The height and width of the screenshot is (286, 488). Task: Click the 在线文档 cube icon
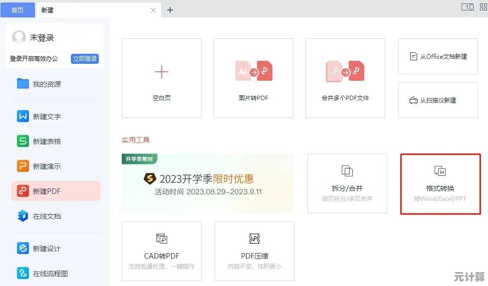(23, 216)
